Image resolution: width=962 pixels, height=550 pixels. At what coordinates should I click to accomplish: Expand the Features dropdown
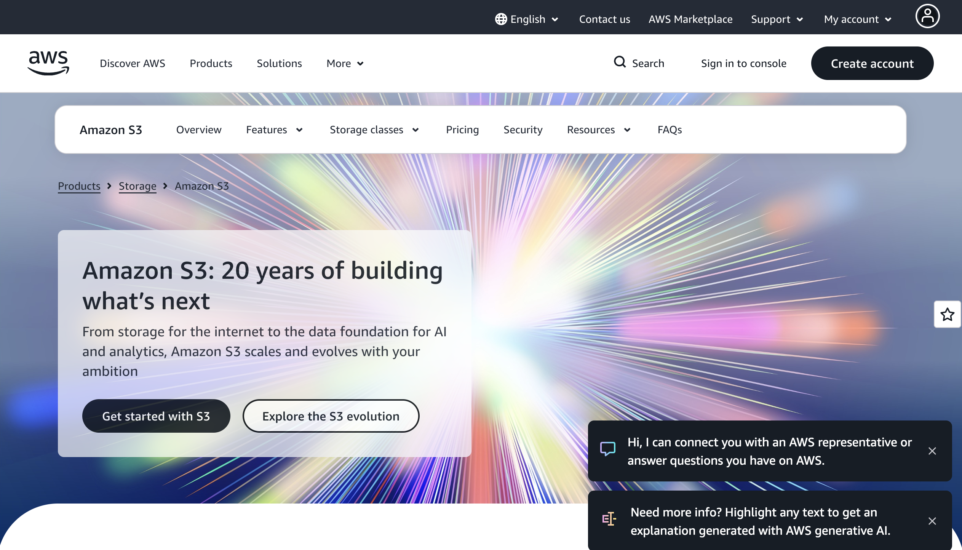pyautogui.click(x=275, y=130)
